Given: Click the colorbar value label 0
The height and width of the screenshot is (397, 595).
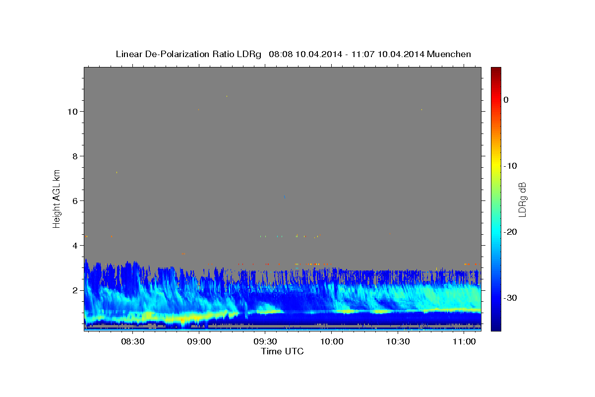Looking at the screenshot, I should pyautogui.click(x=506, y=100).
